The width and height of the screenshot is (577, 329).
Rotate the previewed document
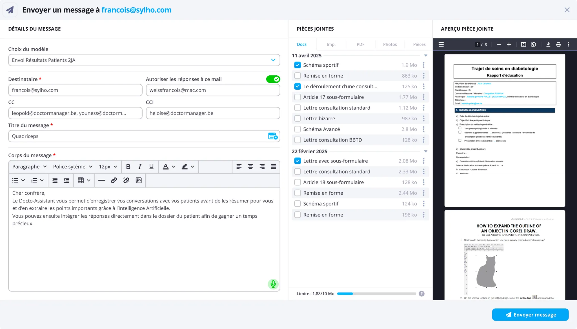pos(534,44)
